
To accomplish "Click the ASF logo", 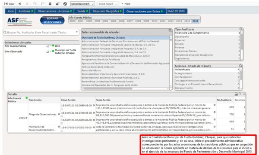I will (19, 21).
